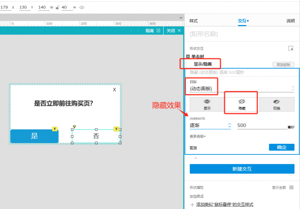The width and height of the screenshot is (300, 209).
Task: Open the canvas tab dropdown arrow
Action: pos(181,18)
